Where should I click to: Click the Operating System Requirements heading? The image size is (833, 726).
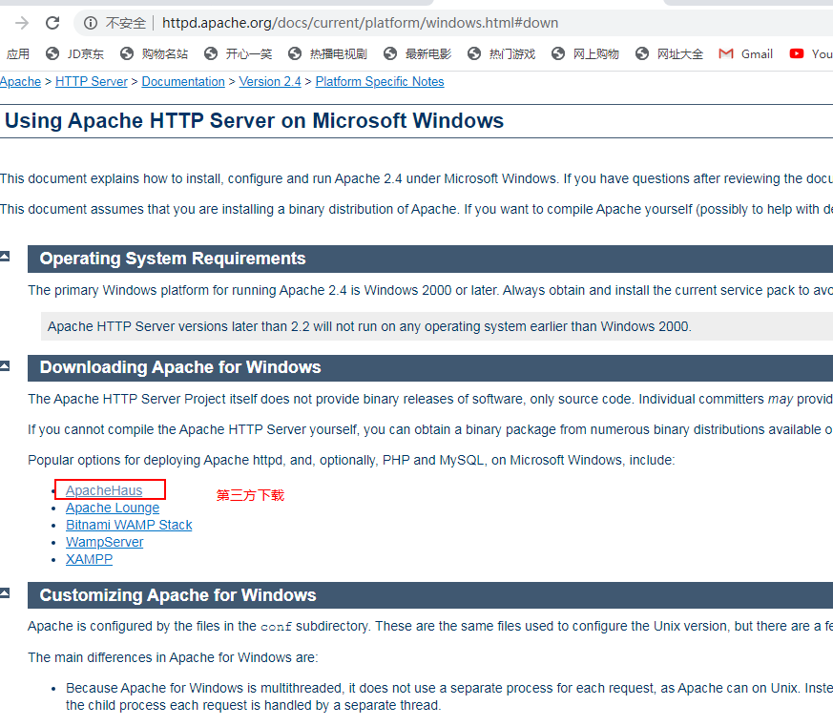pos(173,259)
